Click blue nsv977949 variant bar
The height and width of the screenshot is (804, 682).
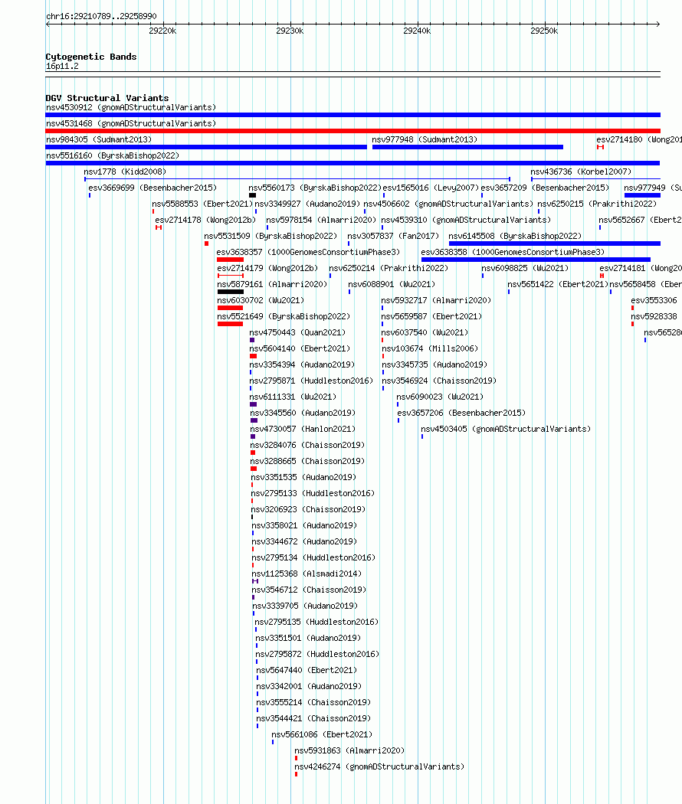pos(642,195)
